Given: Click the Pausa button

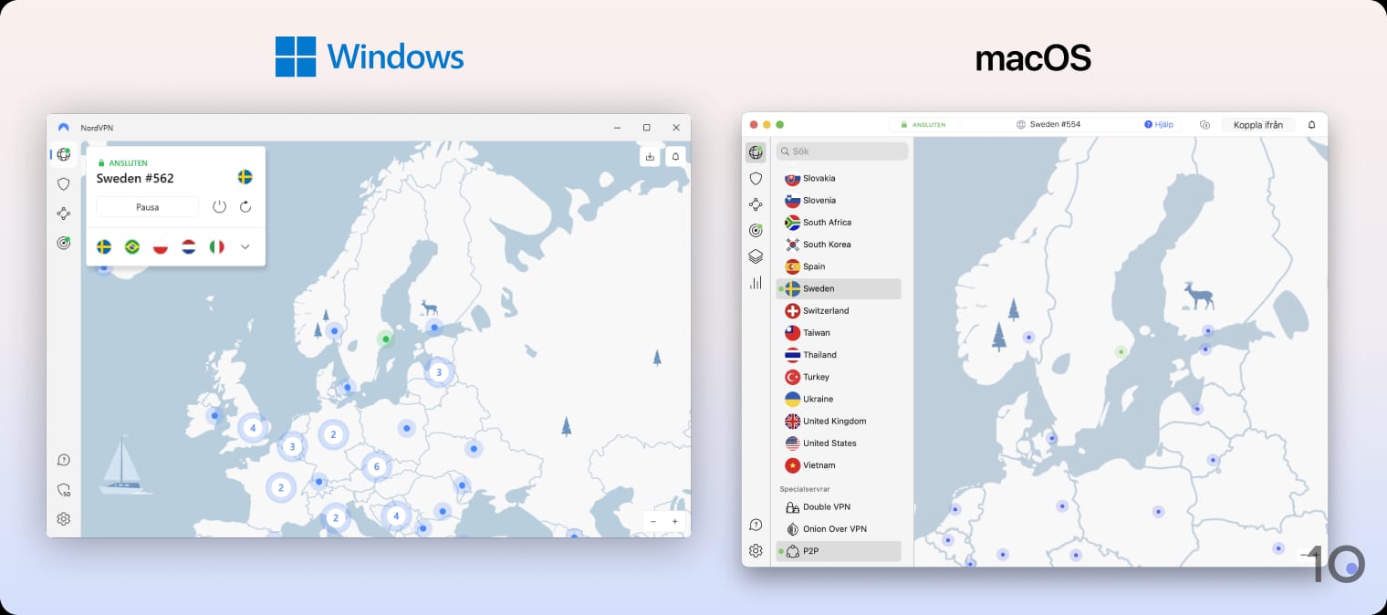Looking at the screenshot, I should (x=147, y=207).
